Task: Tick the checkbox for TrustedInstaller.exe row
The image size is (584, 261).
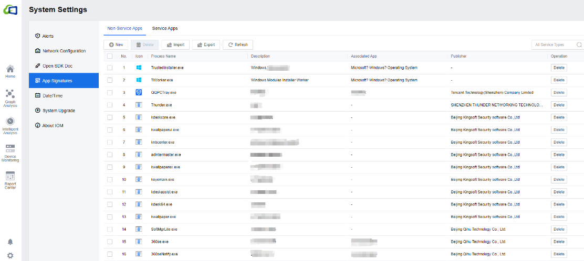Action: pos(110,68)
